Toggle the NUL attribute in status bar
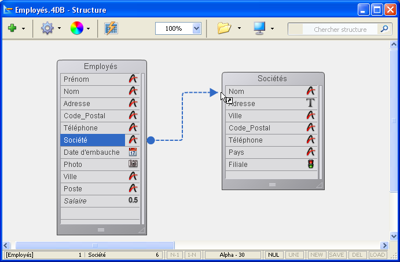The width and height of the screenshot is (400, 262). 273,255
